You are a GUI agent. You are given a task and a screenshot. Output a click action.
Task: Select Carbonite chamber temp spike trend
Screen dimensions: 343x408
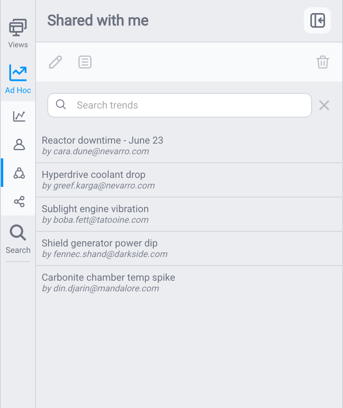click(189, 283)
